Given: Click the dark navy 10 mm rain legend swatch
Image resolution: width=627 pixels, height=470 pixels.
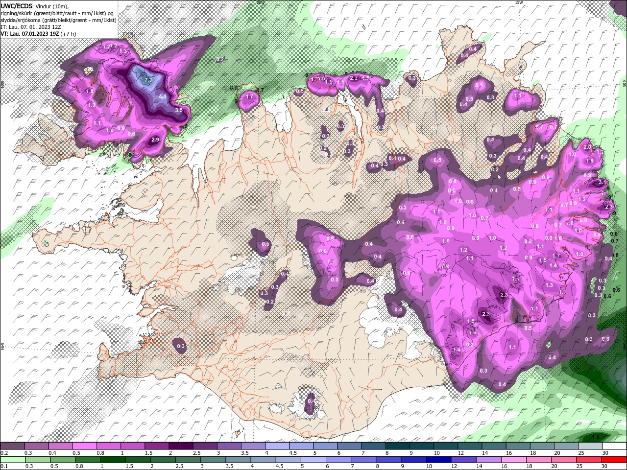Looking at the screenshot, I should (437, 460).
